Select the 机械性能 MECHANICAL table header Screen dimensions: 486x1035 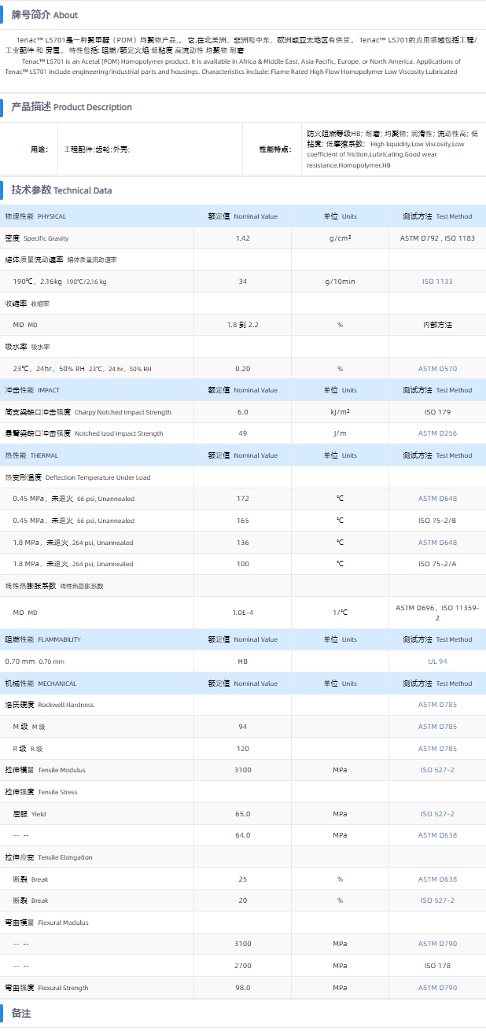pyautogui.click(x=41, y=683)
